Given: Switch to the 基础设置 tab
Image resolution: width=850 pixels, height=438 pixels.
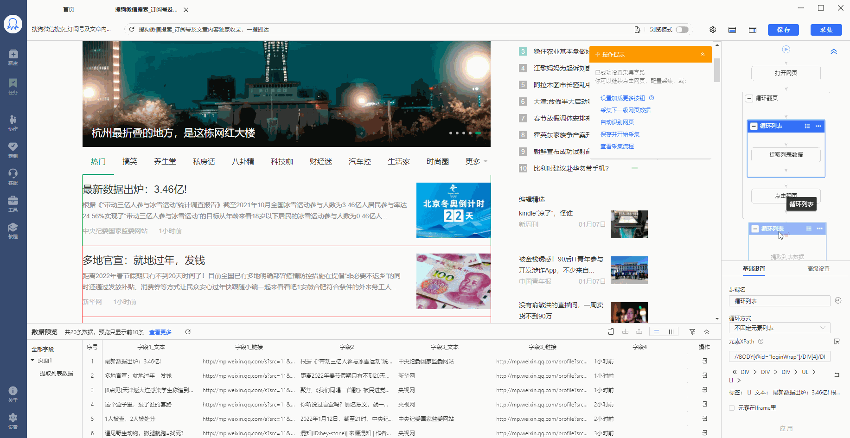Looking at the screenshot, I should coord(754,269).
